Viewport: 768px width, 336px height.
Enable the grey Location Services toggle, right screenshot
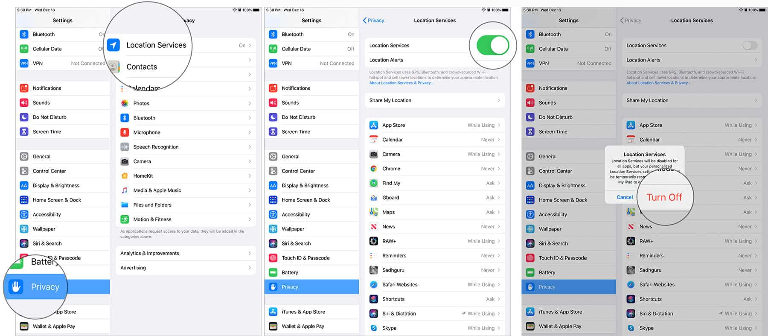pos(750,45)
